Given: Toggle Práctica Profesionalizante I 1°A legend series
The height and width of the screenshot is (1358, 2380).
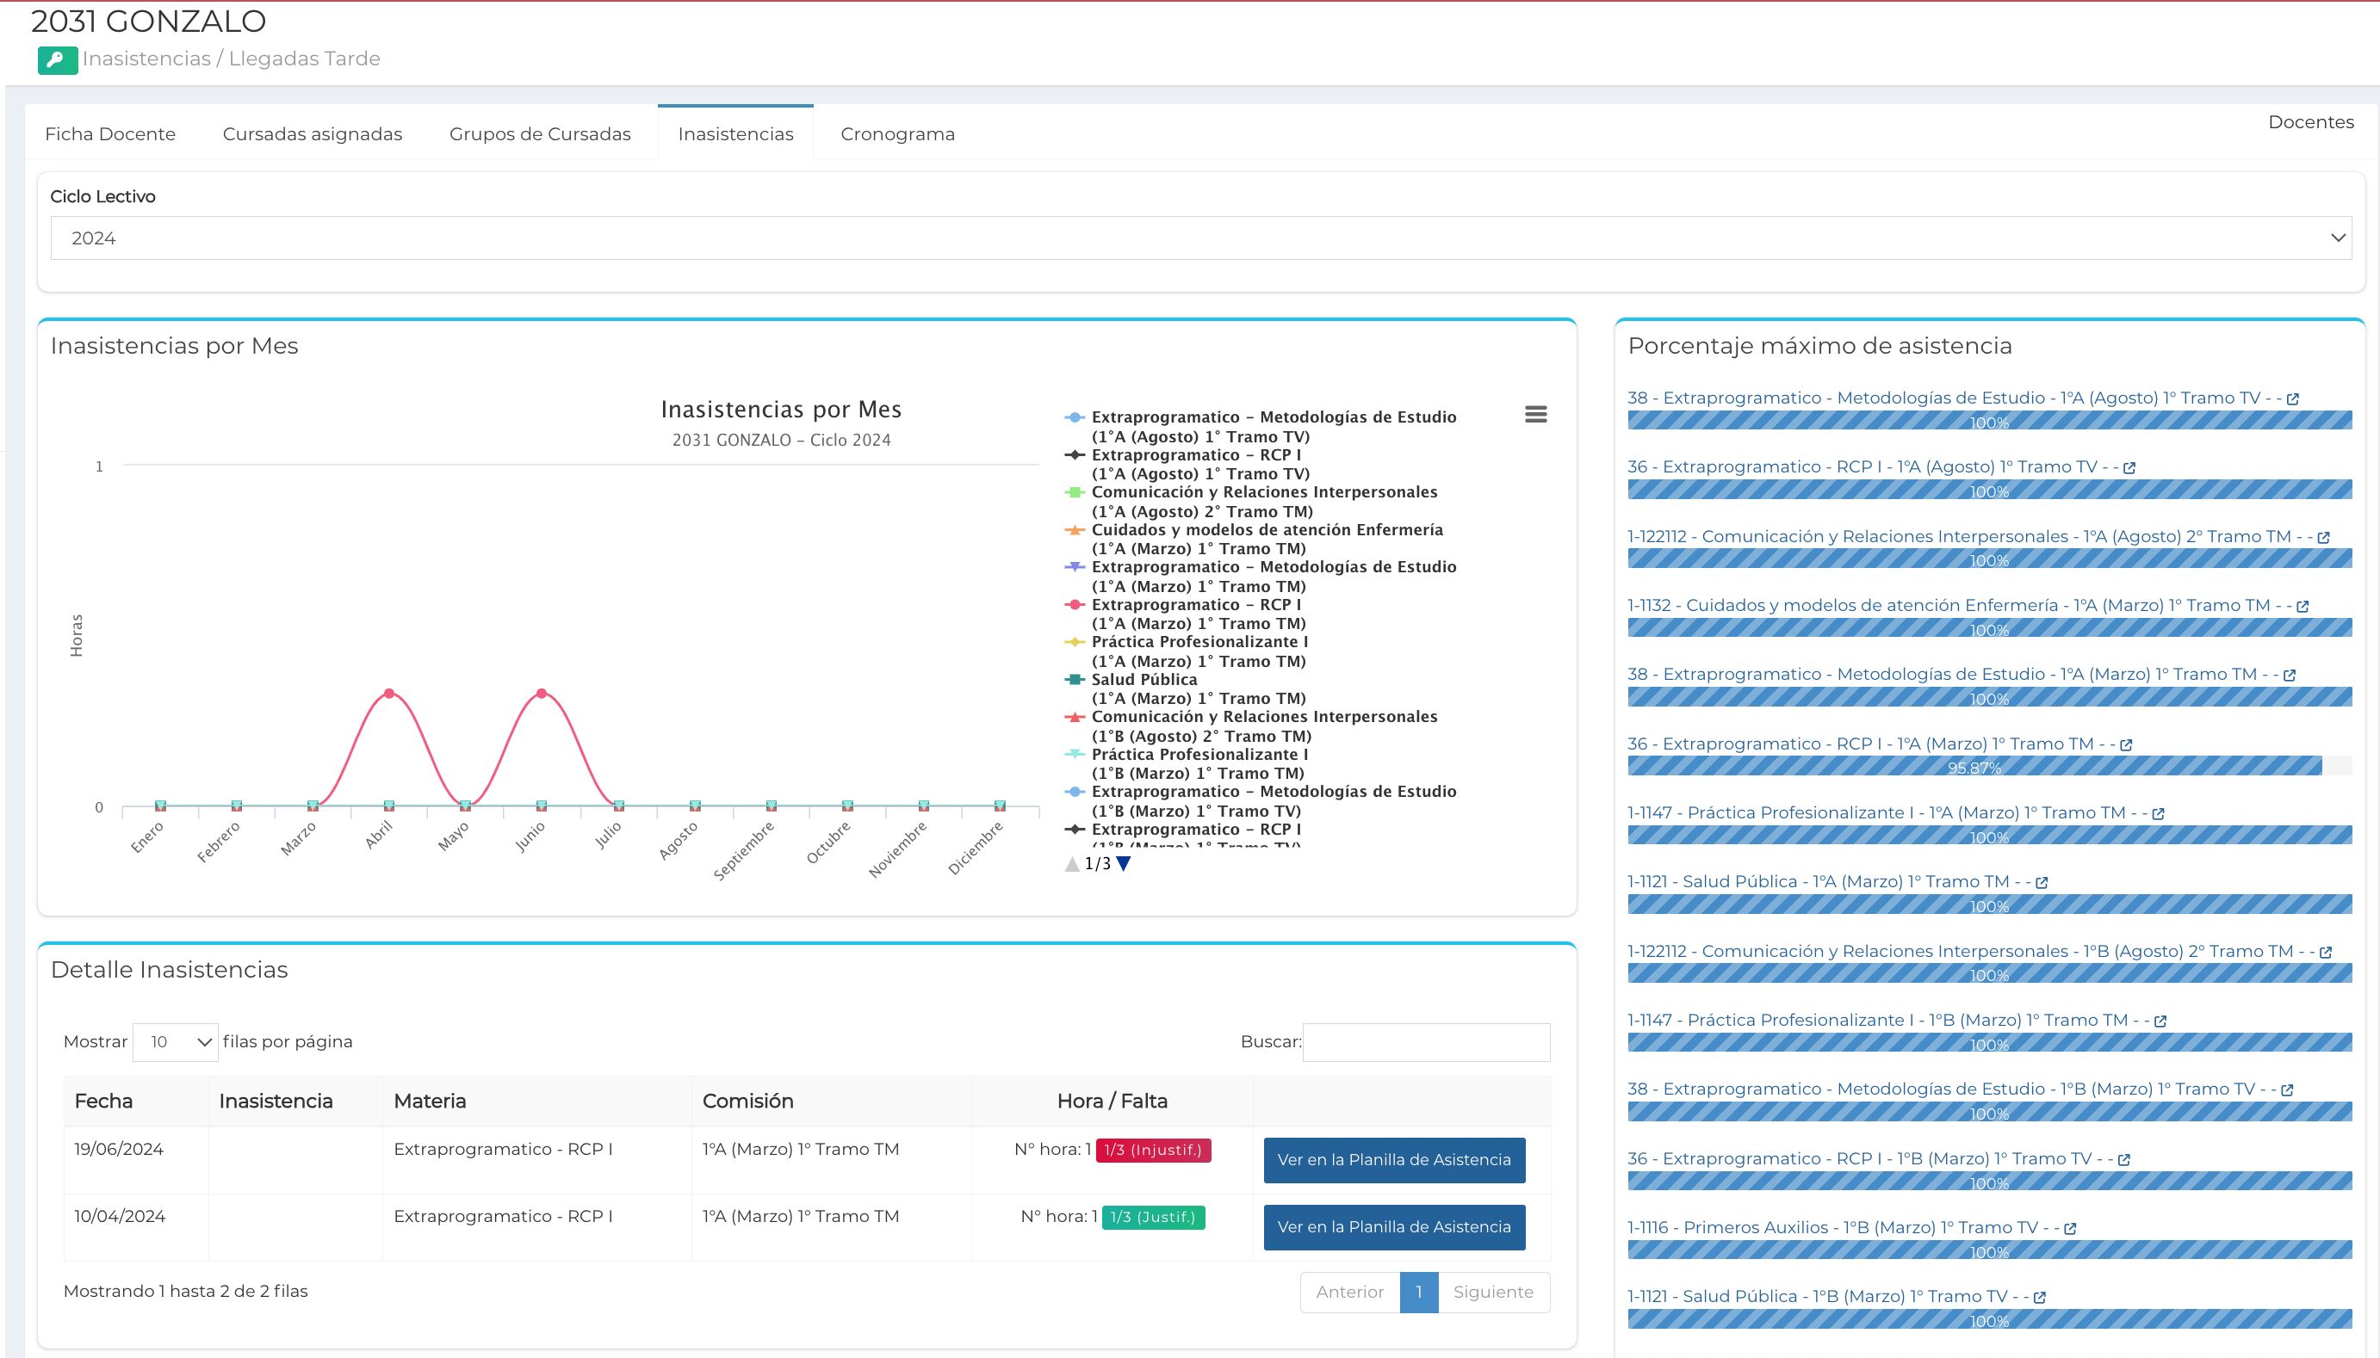Looking at the screenshot, I should (1199, 643).
